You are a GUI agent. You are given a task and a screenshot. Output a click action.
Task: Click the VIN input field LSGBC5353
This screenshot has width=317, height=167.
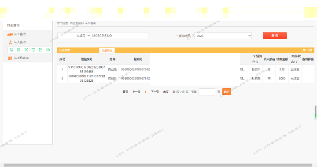coord(119,36)
